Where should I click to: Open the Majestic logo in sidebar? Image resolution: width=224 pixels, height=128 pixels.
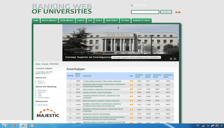click(x=48, y=114)
